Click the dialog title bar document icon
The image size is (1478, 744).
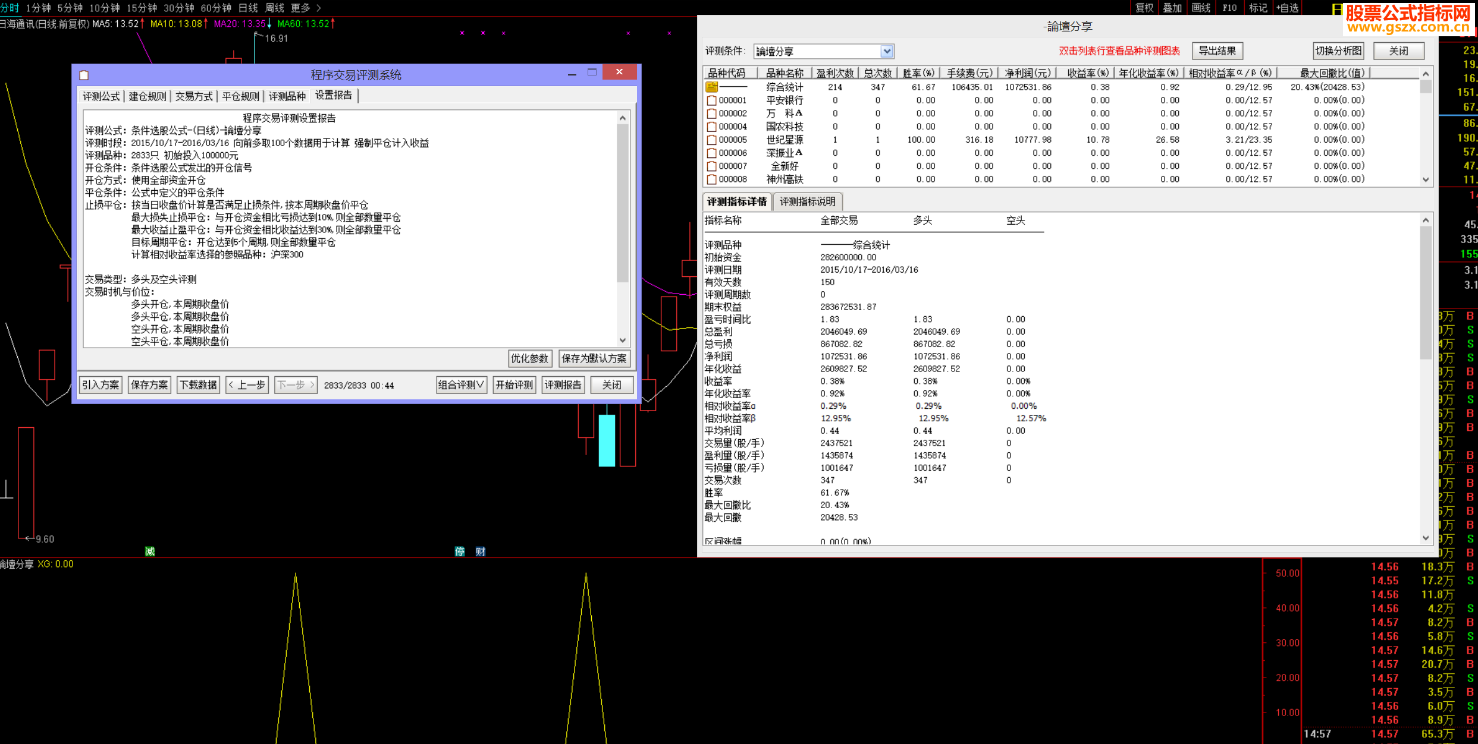click(x=84, y=75)
